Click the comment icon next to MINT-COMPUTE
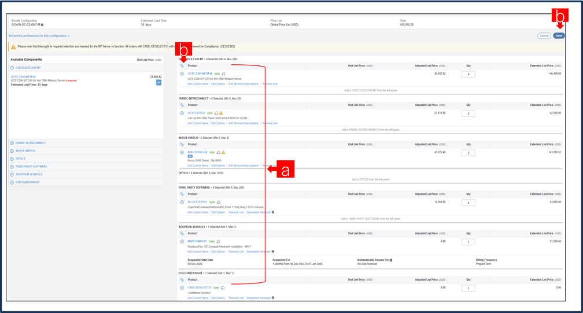583x313 pixels. pyautogui.click(x=218, y=242)
